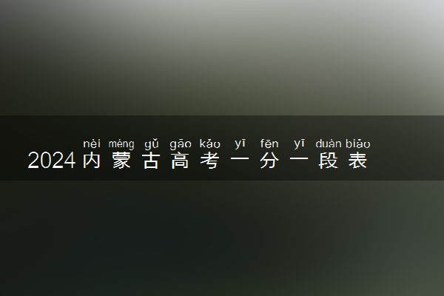This screenshot has width=444, height=296.
Task: Click the pinyin label duàn
Action: (328, 144)
